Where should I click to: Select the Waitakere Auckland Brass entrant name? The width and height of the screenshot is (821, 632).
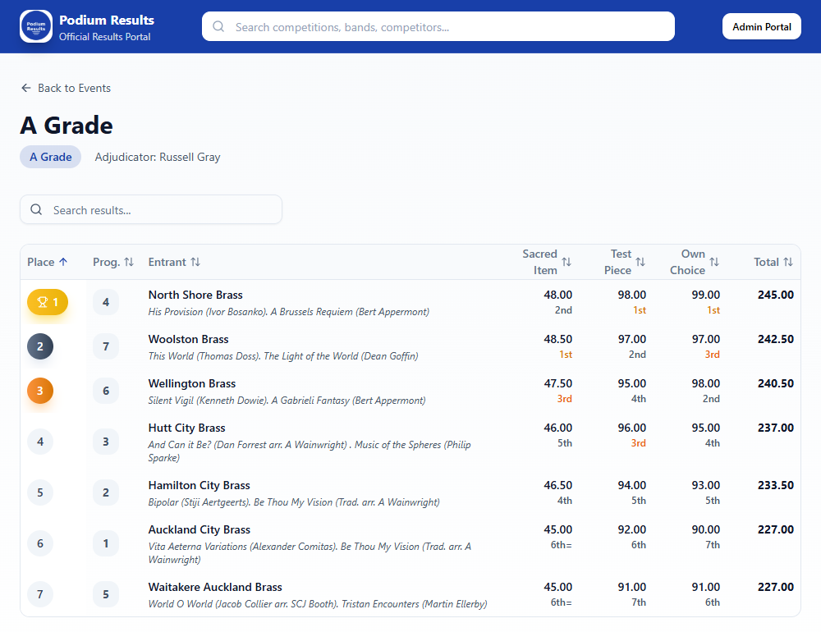pos(215,587)
